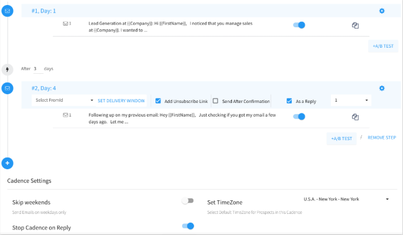Copy the Lead Generation email template

(x=355, y=25)
